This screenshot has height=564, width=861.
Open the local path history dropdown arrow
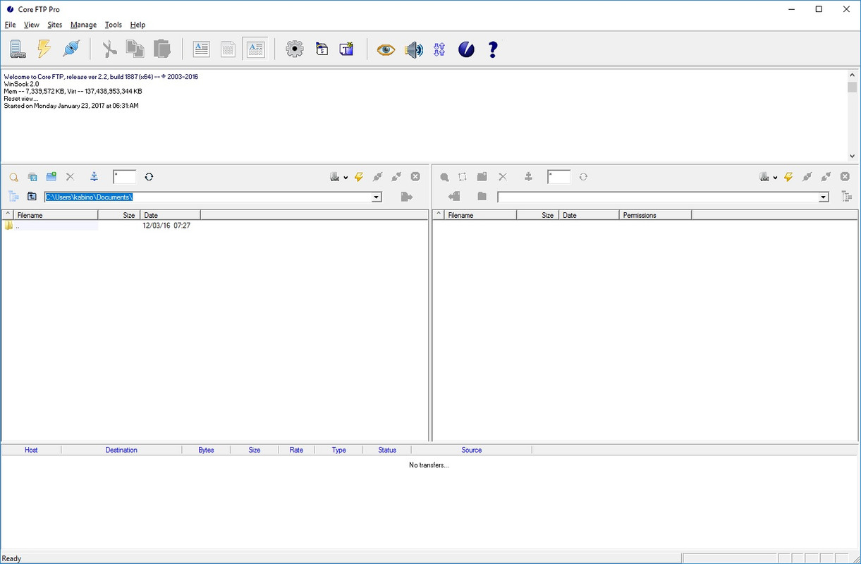coord(377,197)
